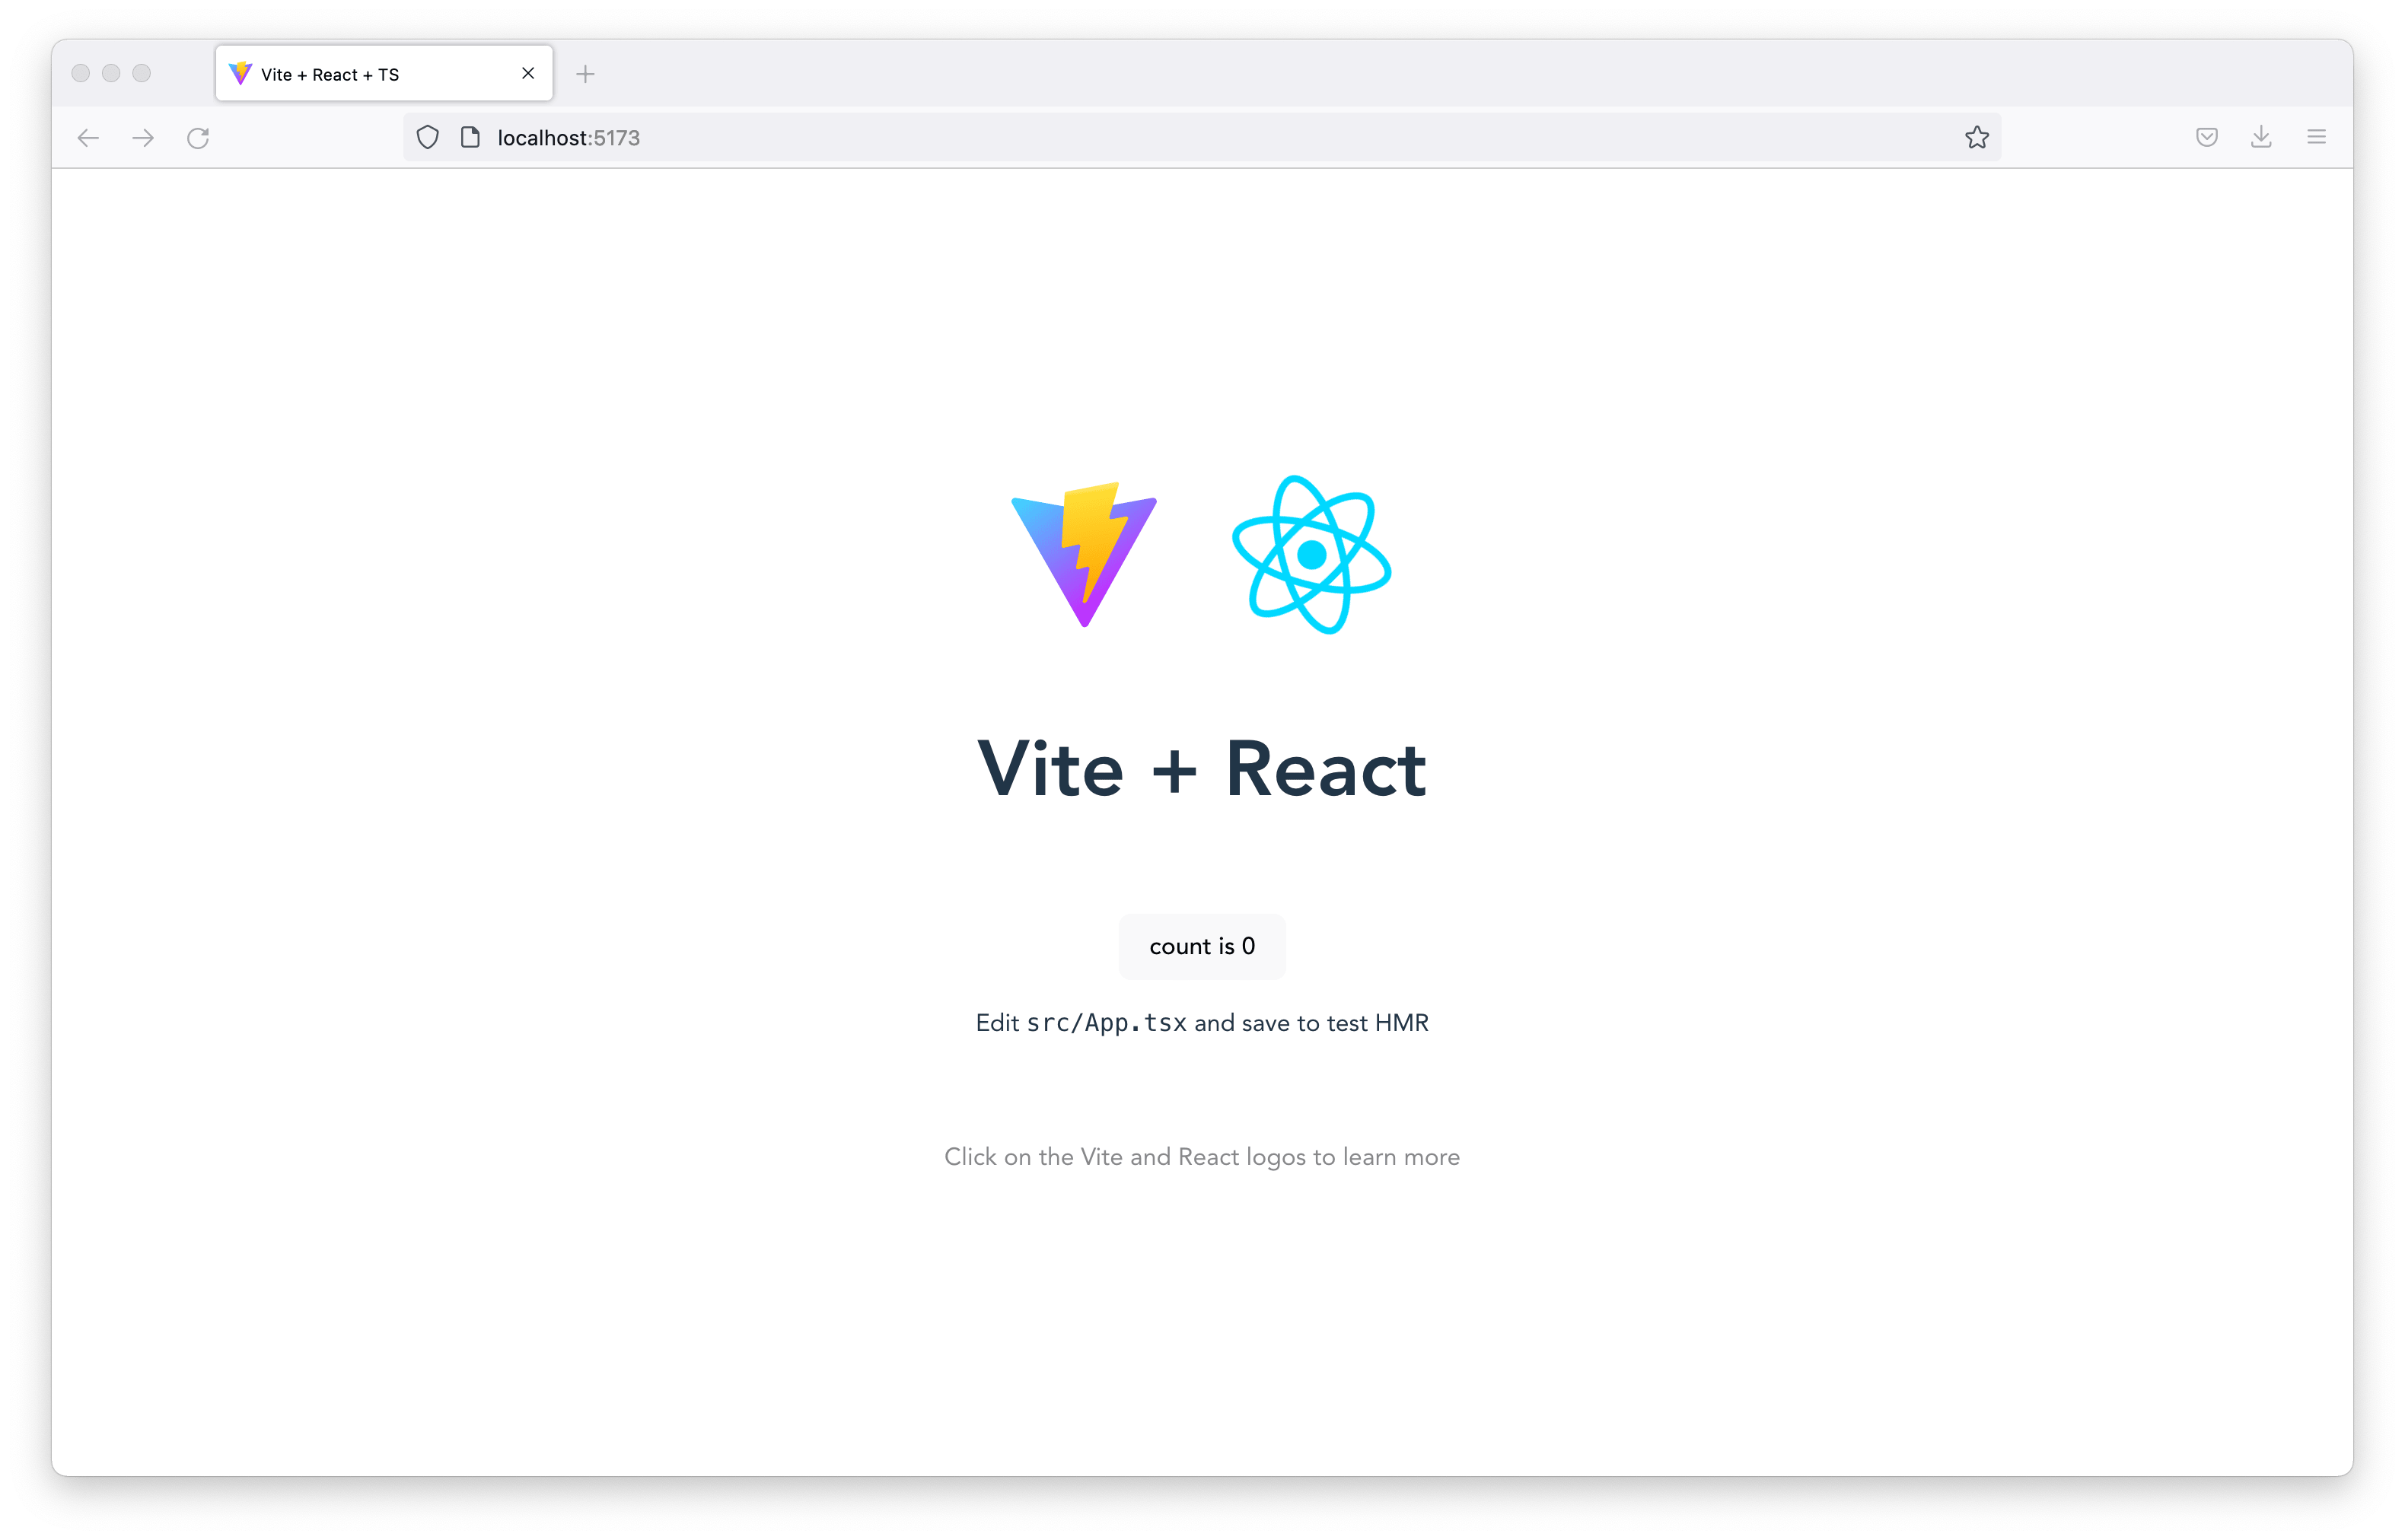The image size is (2405, 1540).
Task: Open the Downloads panel
Action: tap(2261, 137)
